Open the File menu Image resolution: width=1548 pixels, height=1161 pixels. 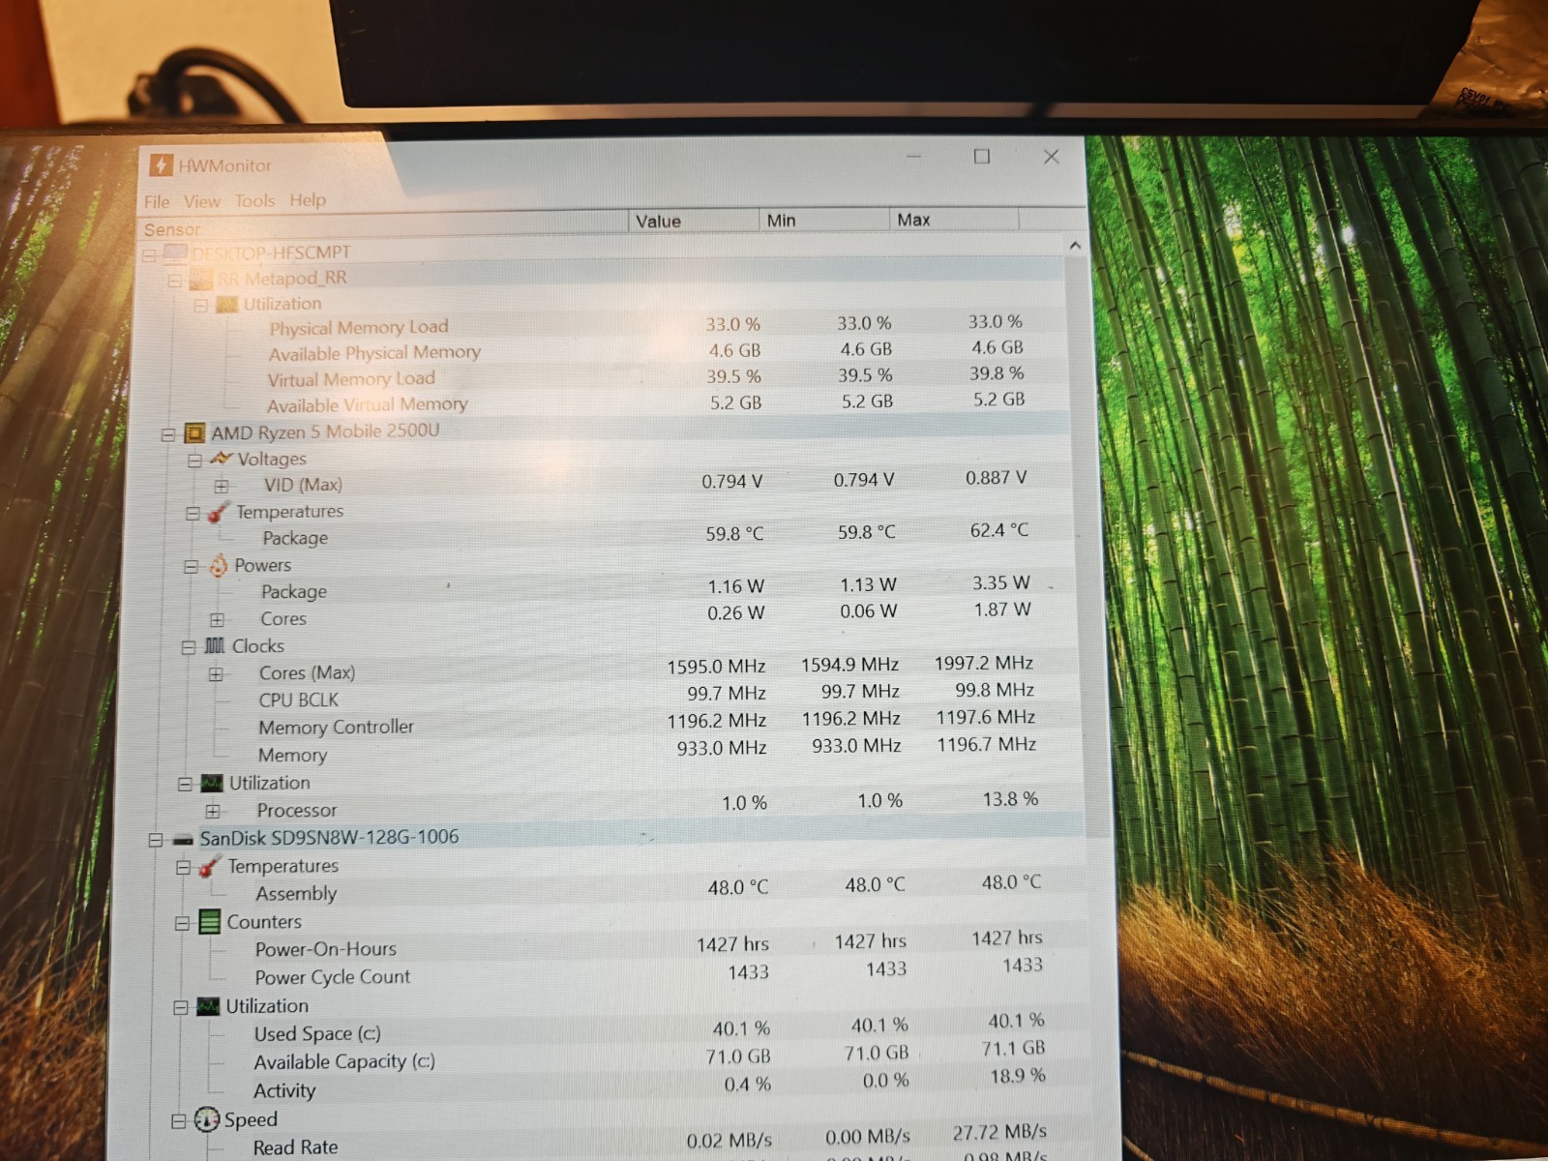pos(157,201)
